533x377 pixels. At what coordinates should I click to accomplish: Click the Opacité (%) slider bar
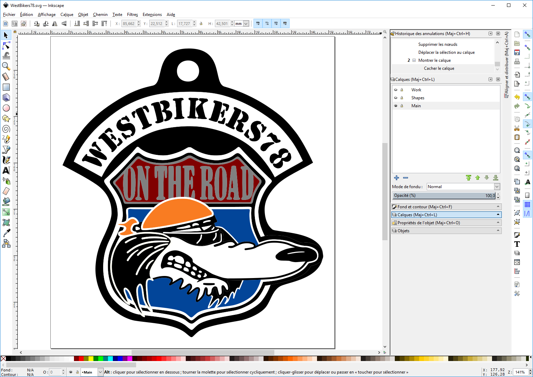coord(444,196)
